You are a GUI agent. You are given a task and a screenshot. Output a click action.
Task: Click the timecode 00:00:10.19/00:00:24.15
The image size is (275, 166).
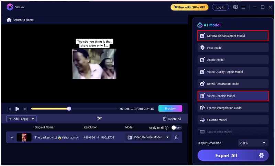click(137, 109)
